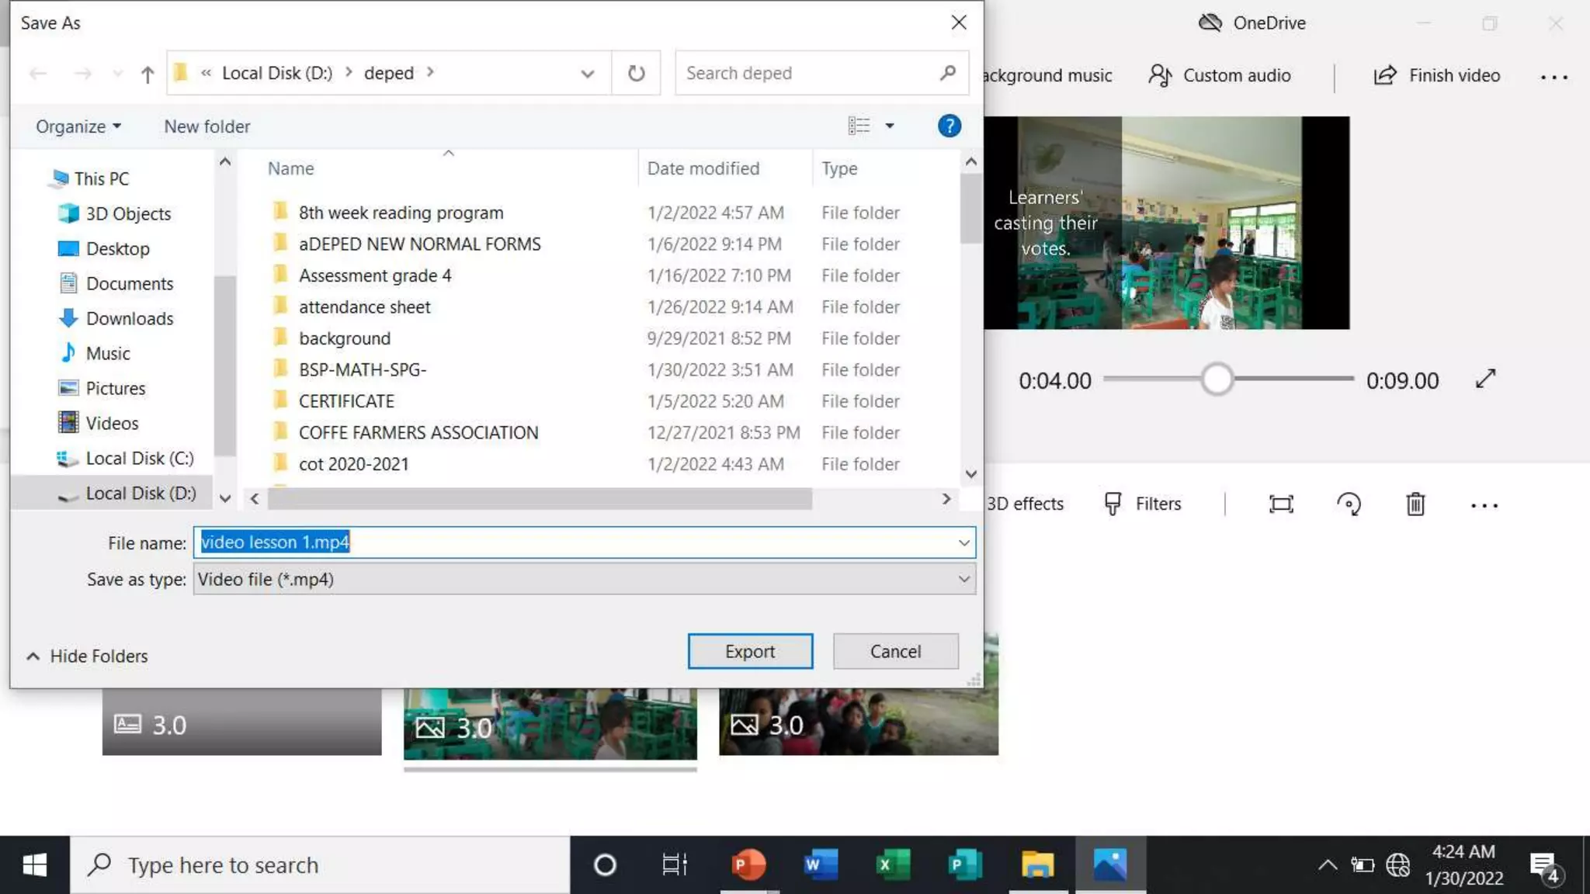Click the refresh folder icon
Viewport: 1590px width, 894px height.
636,73
